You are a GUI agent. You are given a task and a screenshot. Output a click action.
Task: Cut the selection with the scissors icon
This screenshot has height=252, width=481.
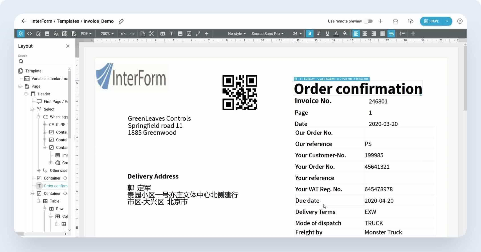pos(151,33)
